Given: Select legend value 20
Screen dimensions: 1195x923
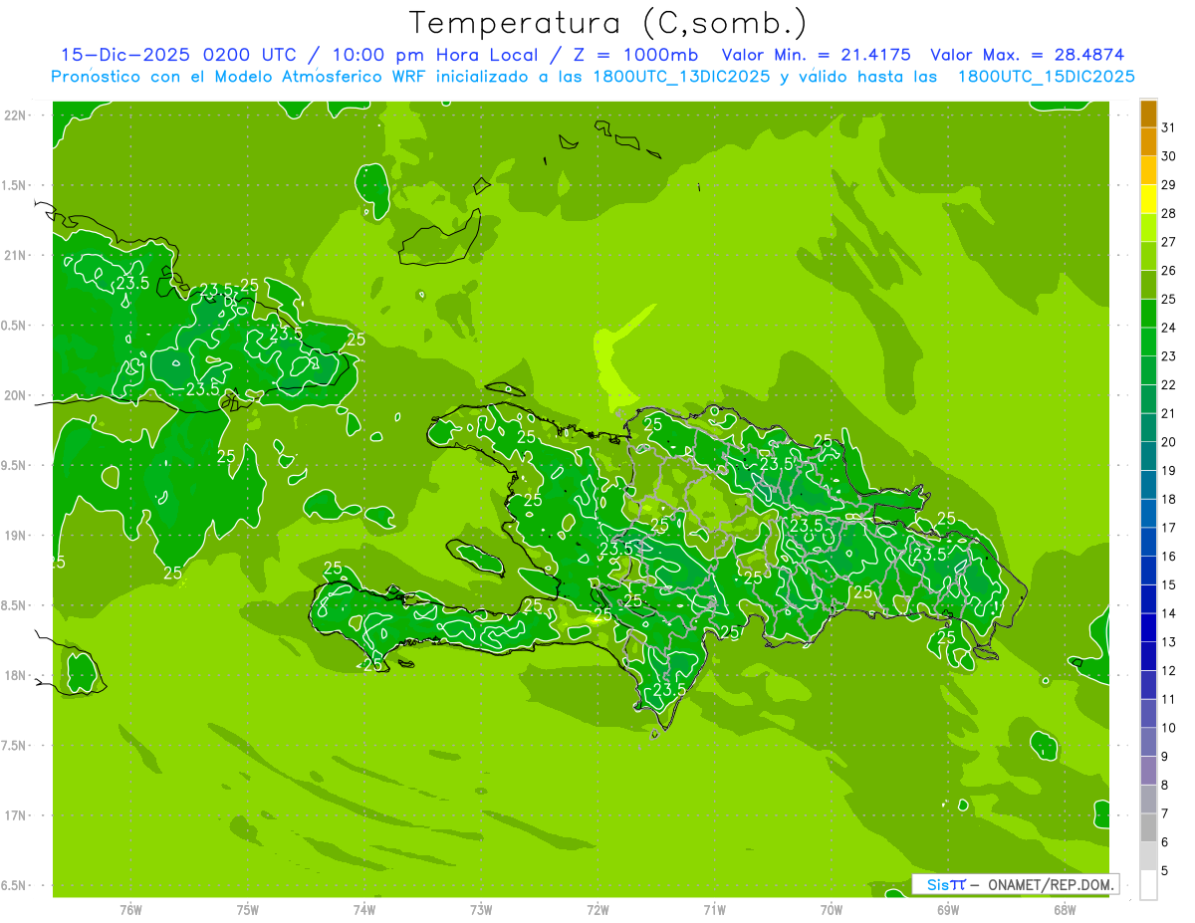Looking at the screenshot, I should (x=1169, y=442).
